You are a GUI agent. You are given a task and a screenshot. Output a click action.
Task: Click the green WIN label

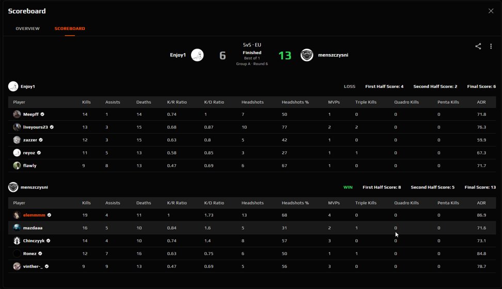tap(348, 187)
